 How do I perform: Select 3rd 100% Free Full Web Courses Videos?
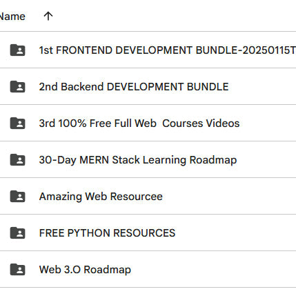click(x=139, y=124)
